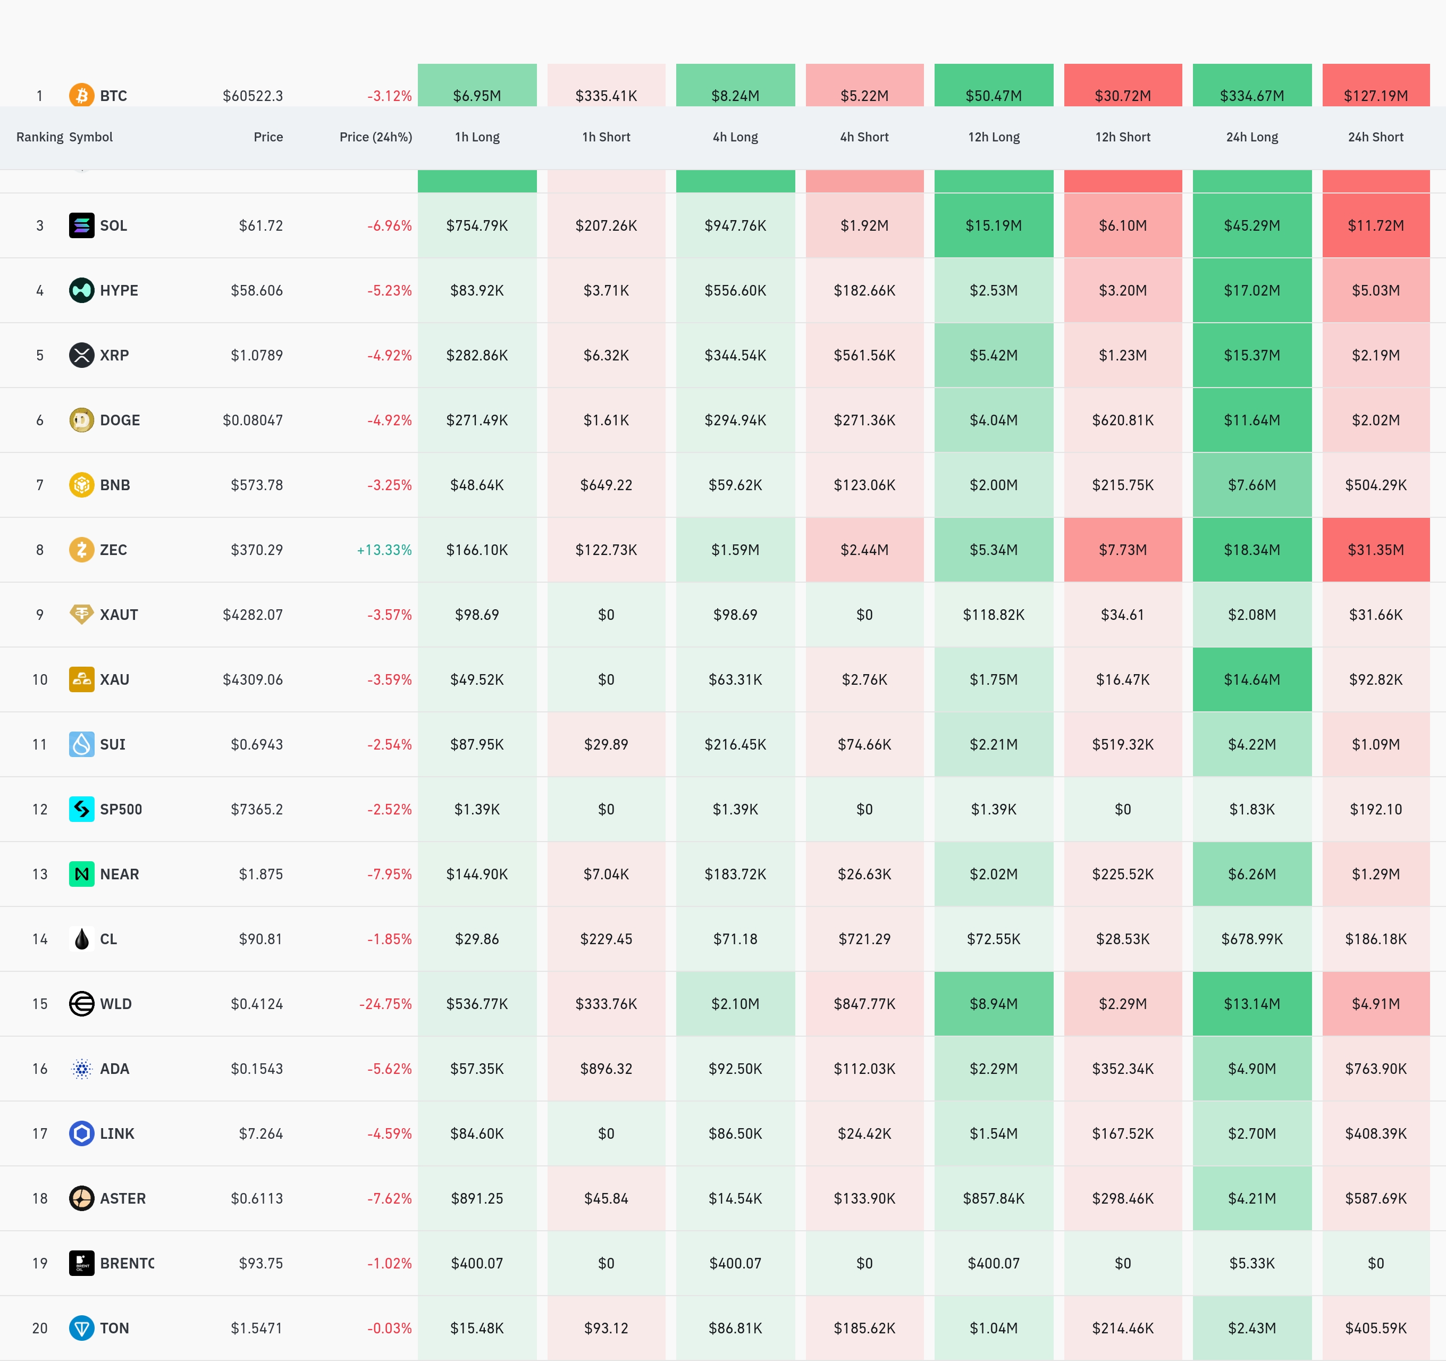Sort by Symbol column header
The width and height of the screenshot is (1446, 1361).
click(91, 137)
